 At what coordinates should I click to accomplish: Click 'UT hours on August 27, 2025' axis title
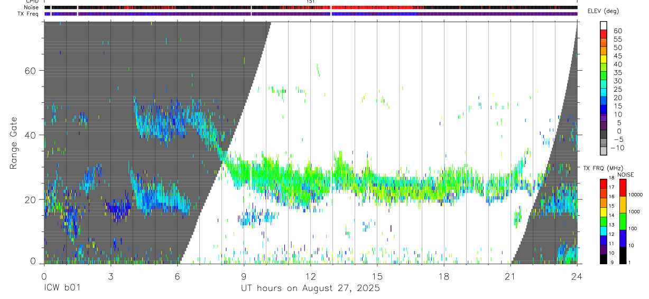tap(311, 288)
